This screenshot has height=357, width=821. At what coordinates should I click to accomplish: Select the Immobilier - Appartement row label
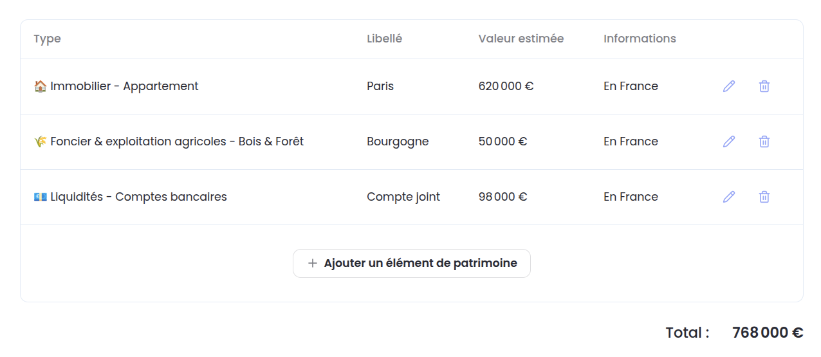124,86
